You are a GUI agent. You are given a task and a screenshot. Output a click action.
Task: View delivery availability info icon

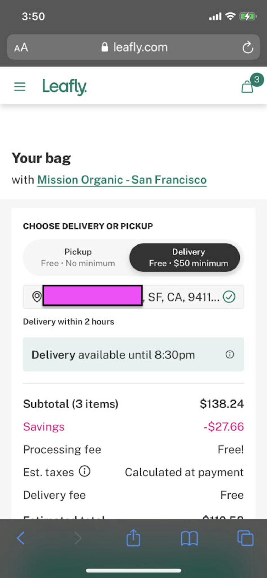click(230, 354)
